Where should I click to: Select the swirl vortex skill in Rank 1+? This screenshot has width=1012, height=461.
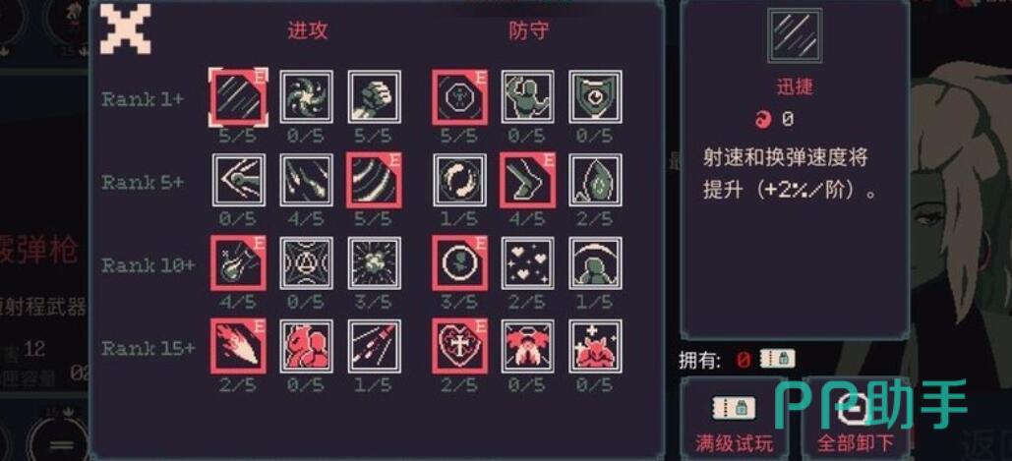point(307,96)
